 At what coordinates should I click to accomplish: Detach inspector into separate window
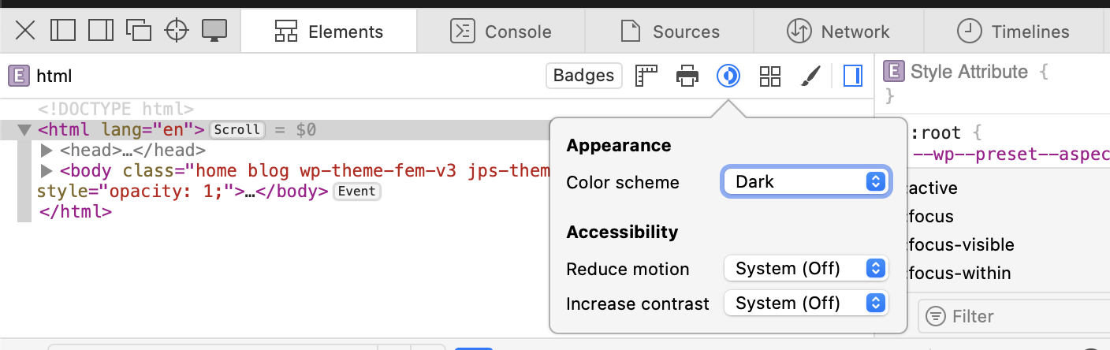(x=139, y=31)
